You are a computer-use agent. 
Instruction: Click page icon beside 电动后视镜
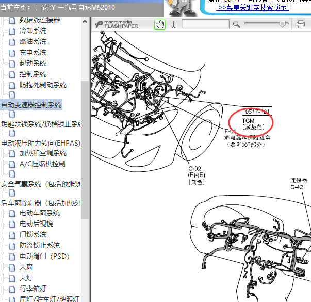(x=12, y=224)
